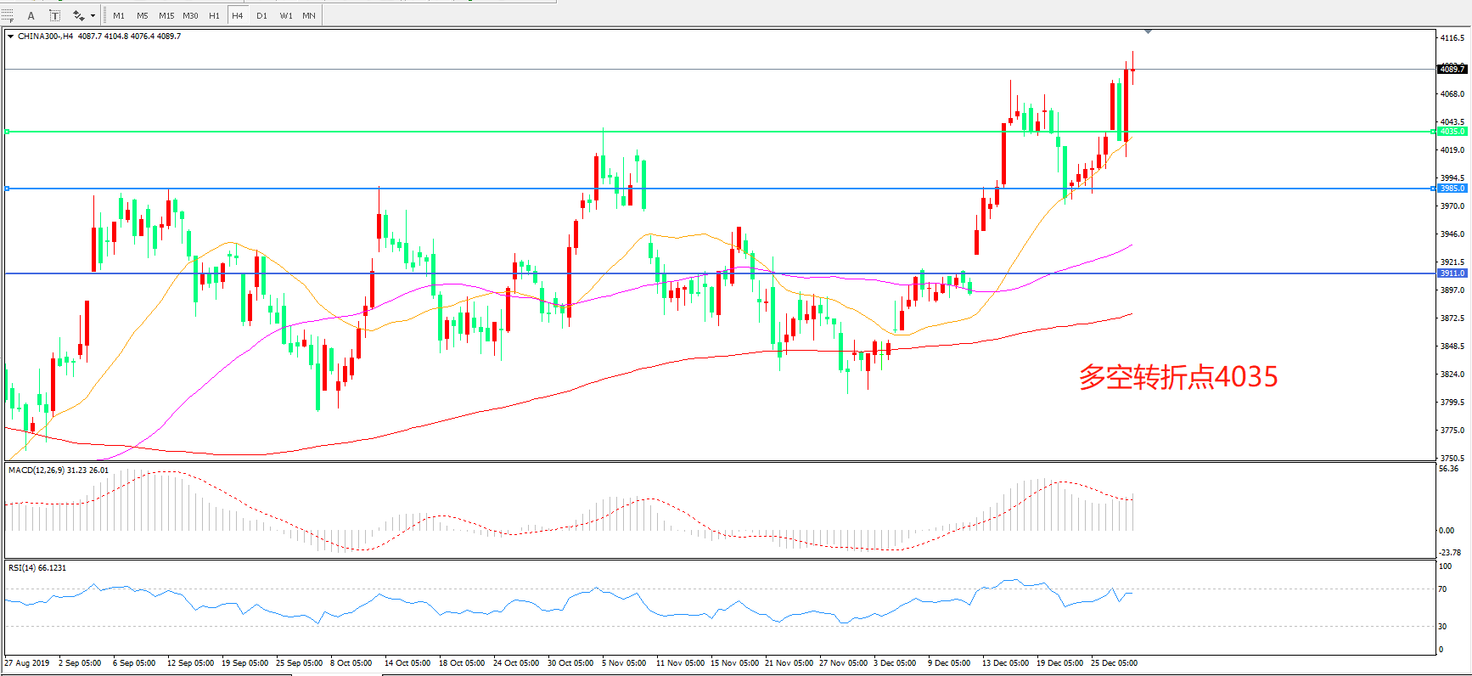Viewport: 1472px width, 676px height.
Task: Open the arrows tool dropdown arrow
Action: 93,15
